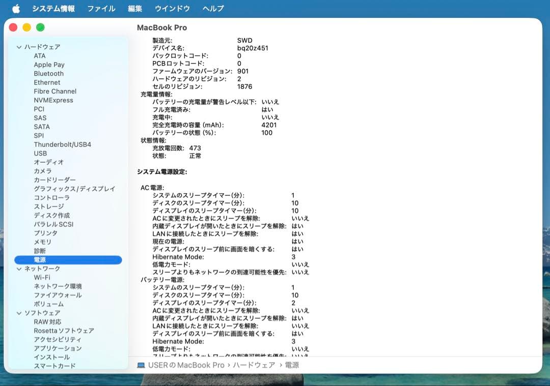Select ファイアウォール in the sidebar
The height and width of the screenshot is (386, 550).
point(58,295)
